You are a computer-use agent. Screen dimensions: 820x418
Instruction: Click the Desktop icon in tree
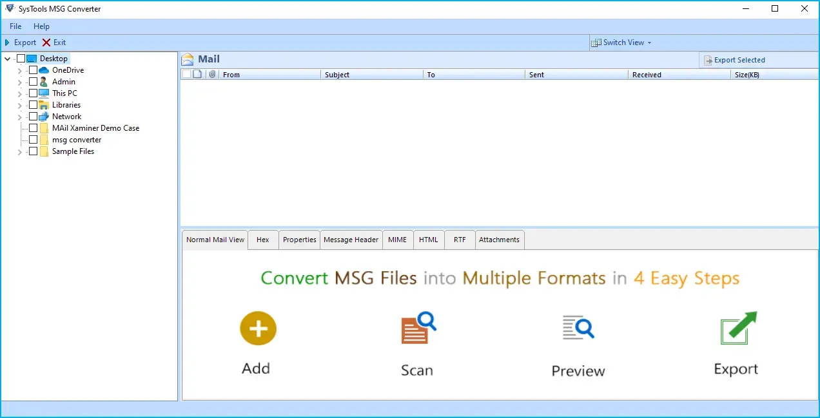coord(32,59)
